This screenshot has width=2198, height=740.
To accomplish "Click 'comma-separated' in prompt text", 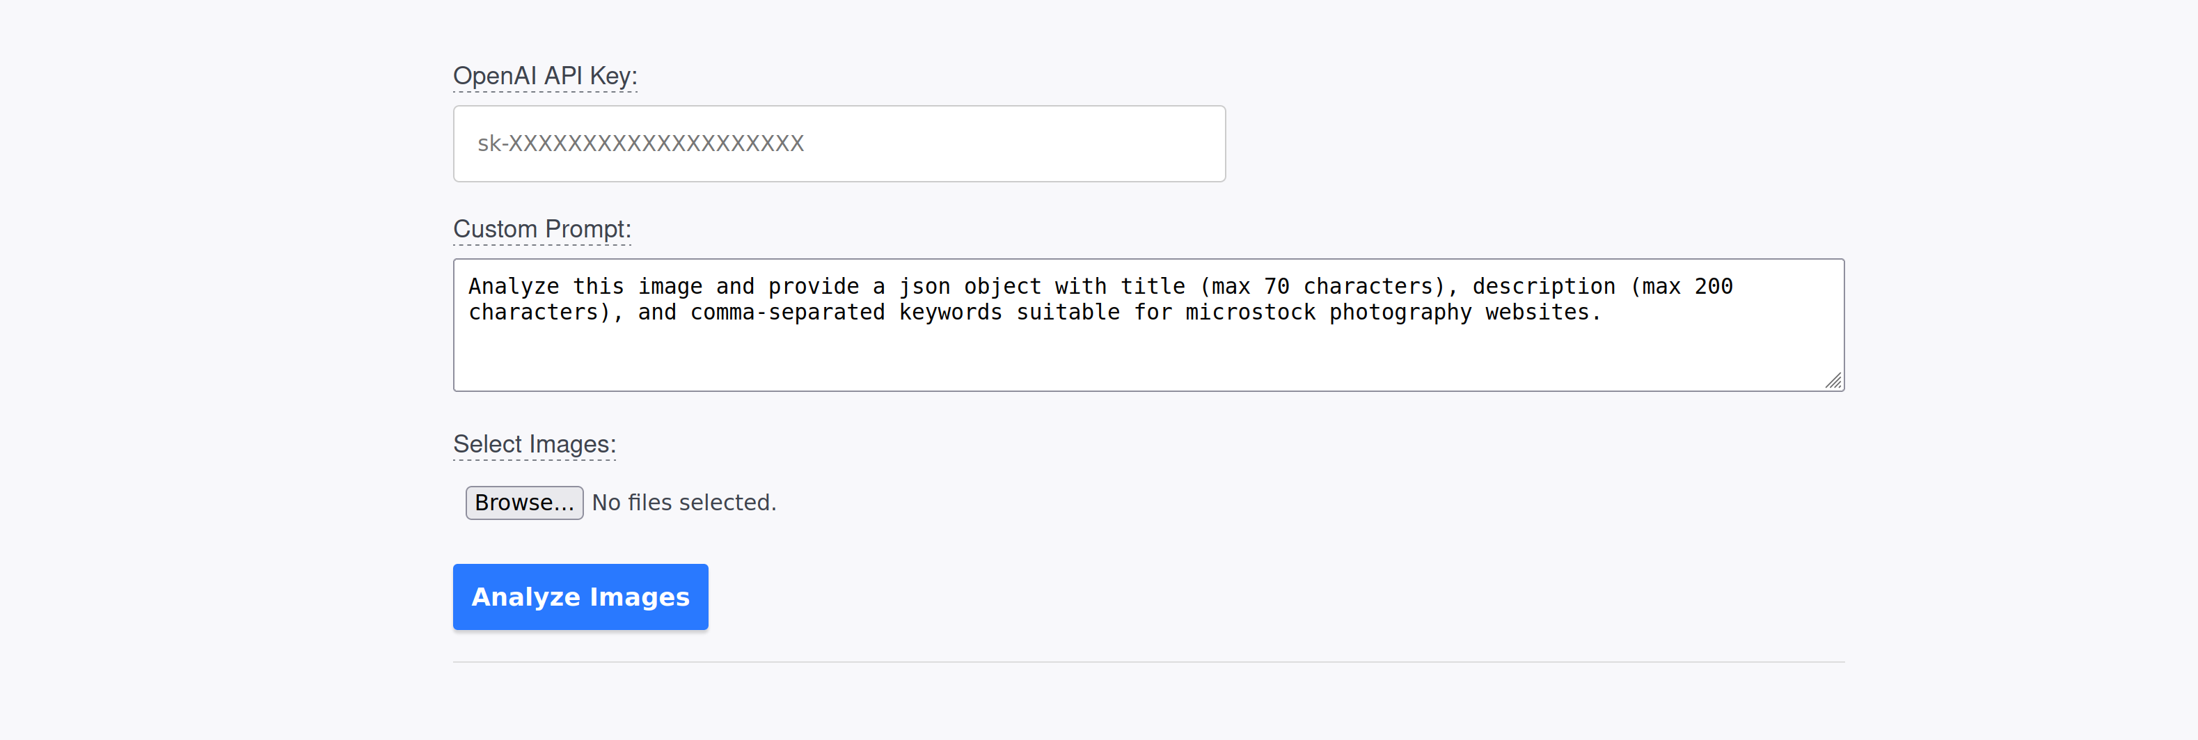I will 786,313.
